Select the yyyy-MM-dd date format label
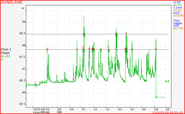 pyautogui.click(x=41, y=112)
